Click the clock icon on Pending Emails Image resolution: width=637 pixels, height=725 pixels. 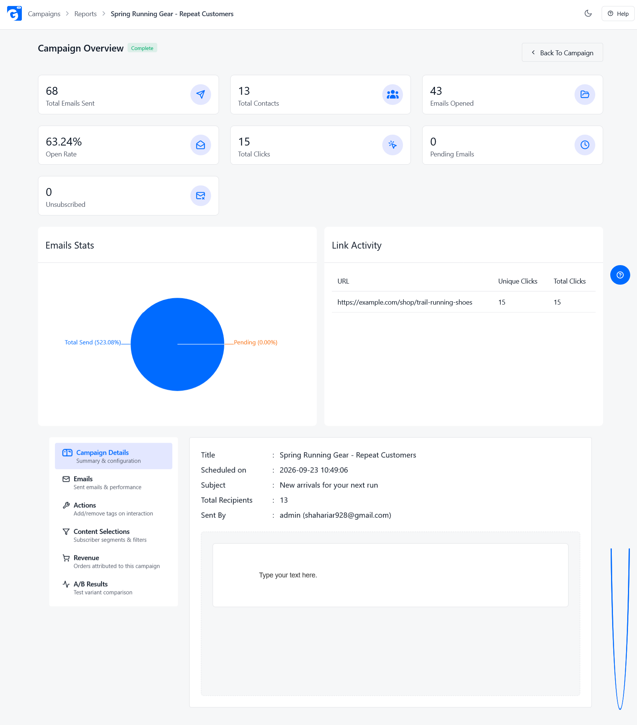click(585, 145)
